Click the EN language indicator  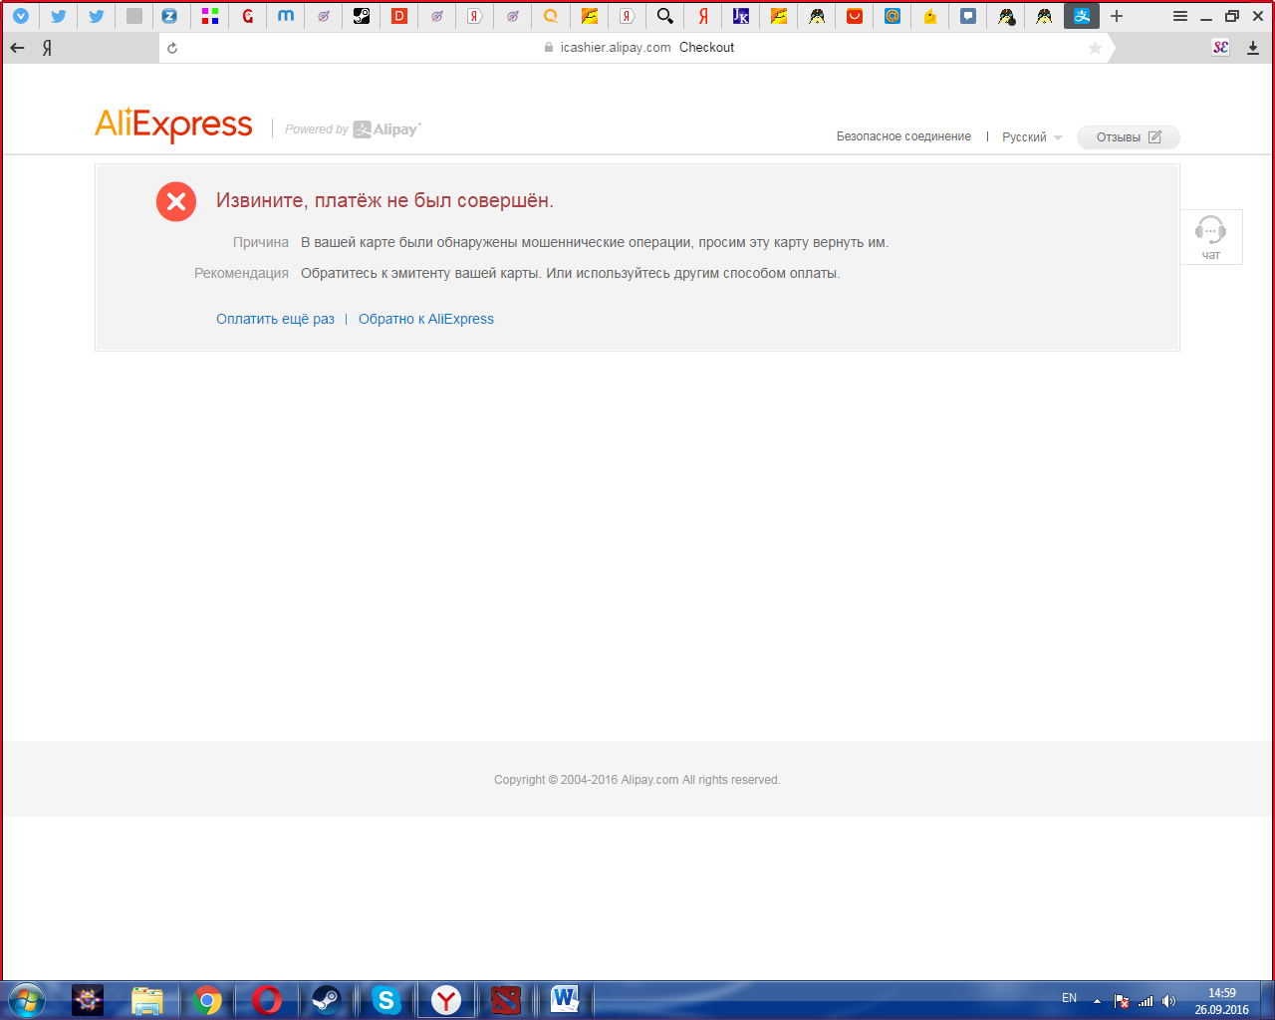click(x=1069, y=998)
